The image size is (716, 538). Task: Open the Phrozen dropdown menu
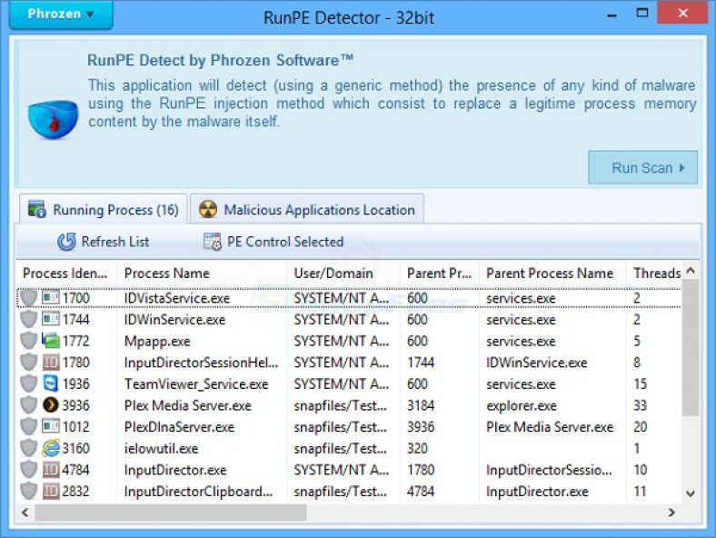point(61,15)
